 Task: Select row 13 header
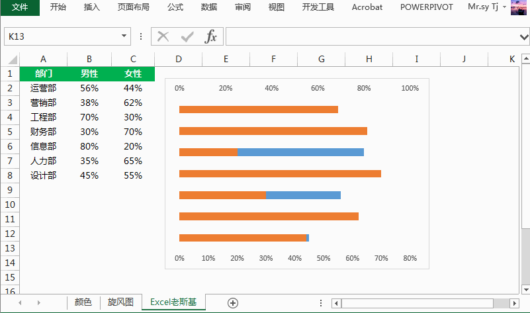coord(10,248)
